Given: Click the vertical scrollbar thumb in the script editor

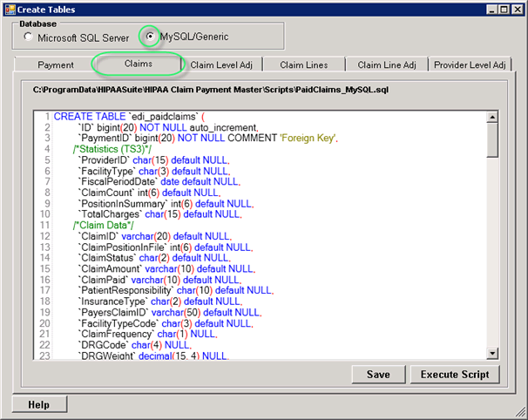Looking at the screenshot, I should (493, 139).
